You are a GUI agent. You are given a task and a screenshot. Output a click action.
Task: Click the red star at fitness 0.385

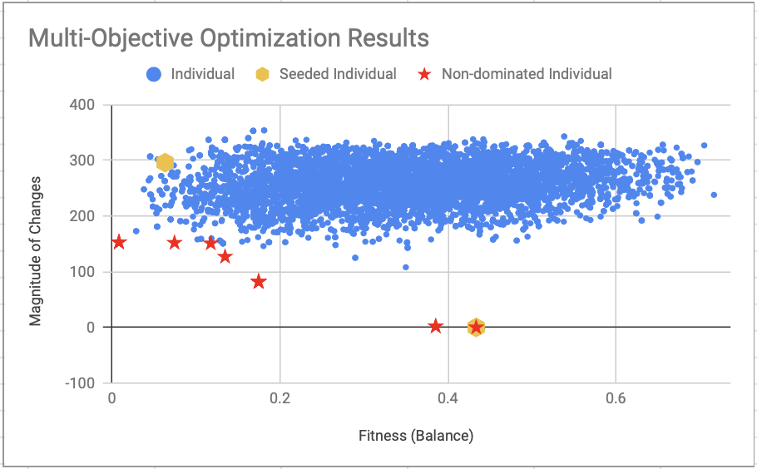(435, 326)
